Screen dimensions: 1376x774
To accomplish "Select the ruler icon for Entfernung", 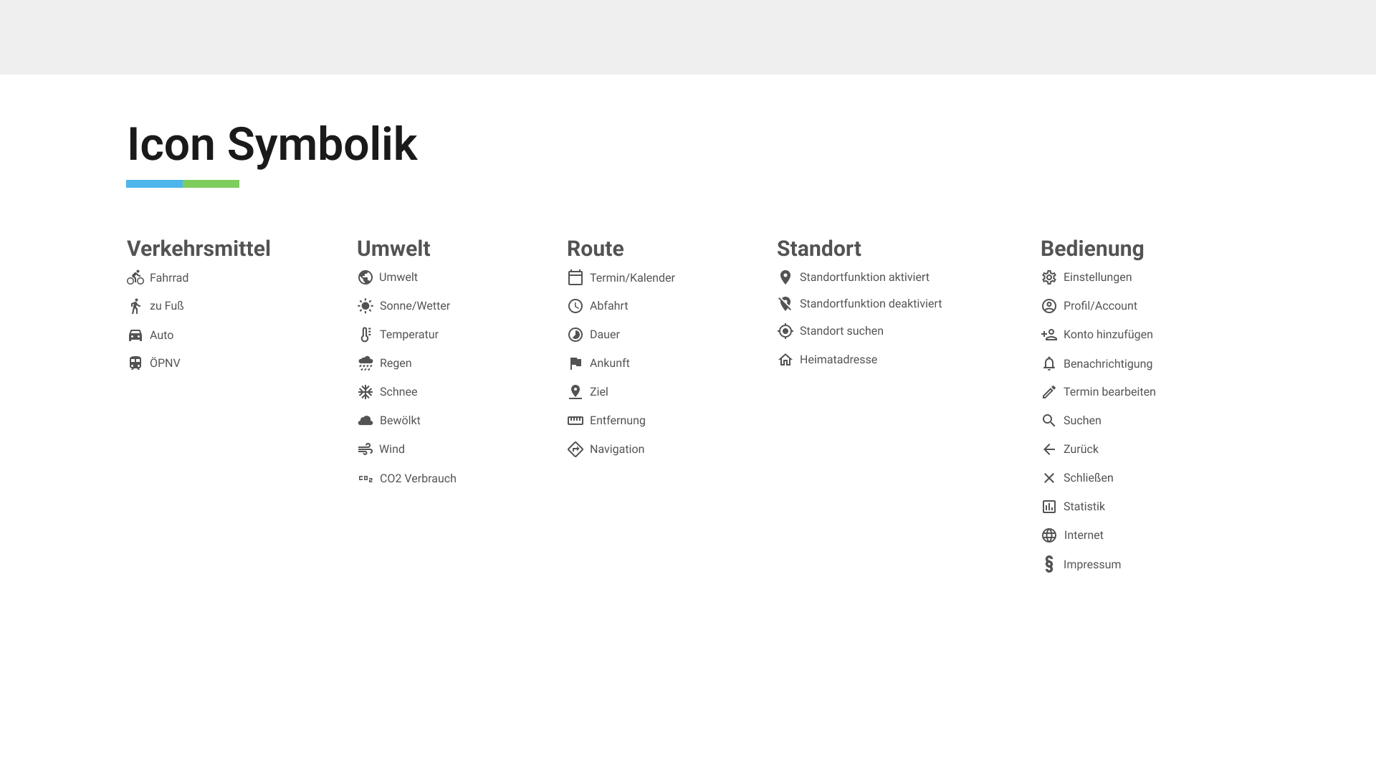I will click(575, 421).
